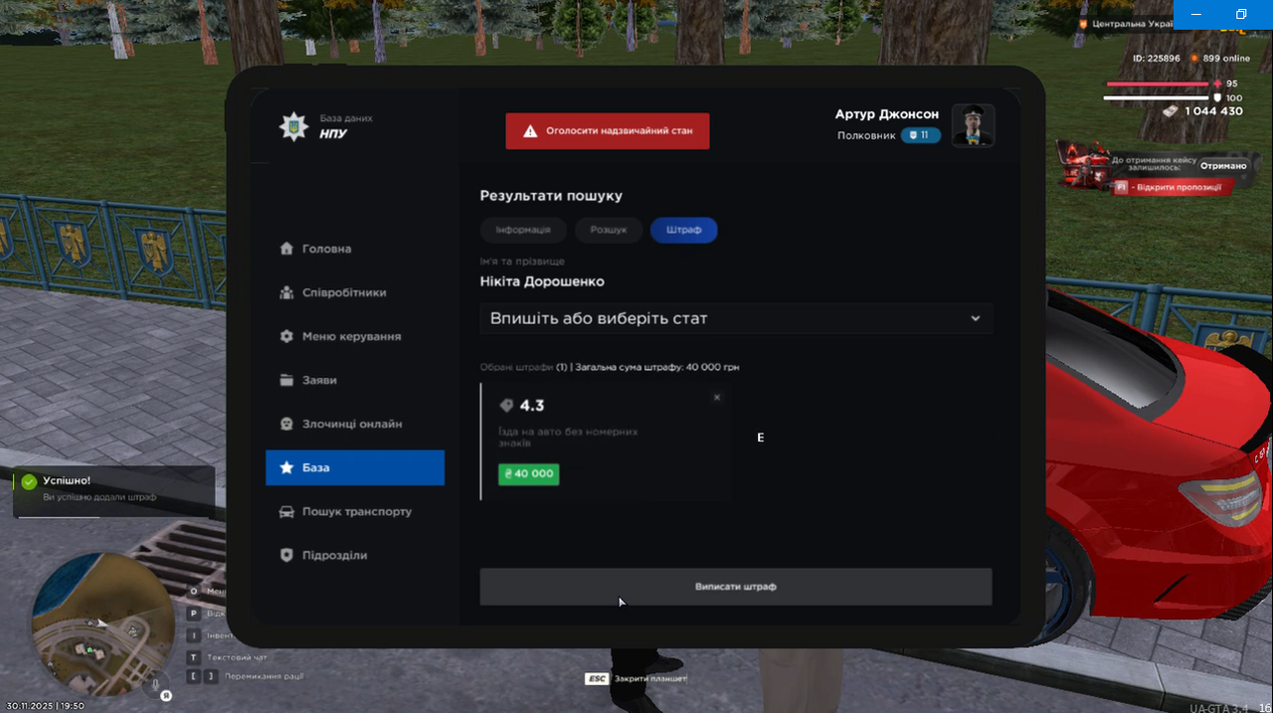Open Злочинці онлайн list
This screenshot has width=1273, height=713.
(x=355, y=424)
